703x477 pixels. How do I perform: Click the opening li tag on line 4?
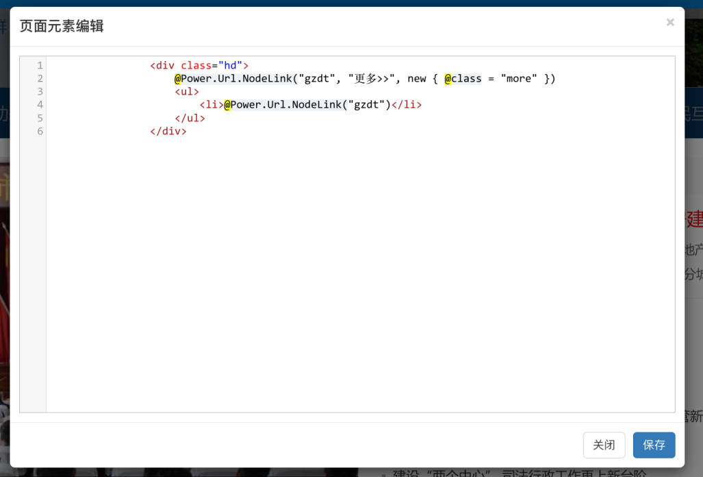[212, 105]
